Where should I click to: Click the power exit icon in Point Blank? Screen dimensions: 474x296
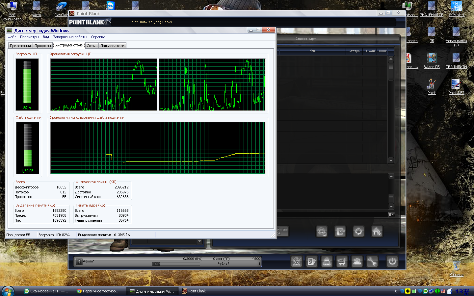[392, 261]
